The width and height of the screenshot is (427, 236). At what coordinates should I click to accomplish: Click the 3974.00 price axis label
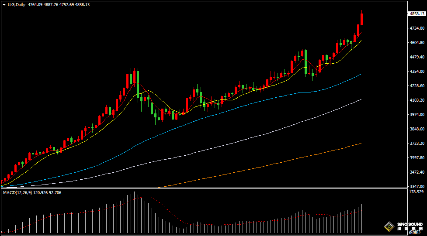417,115
